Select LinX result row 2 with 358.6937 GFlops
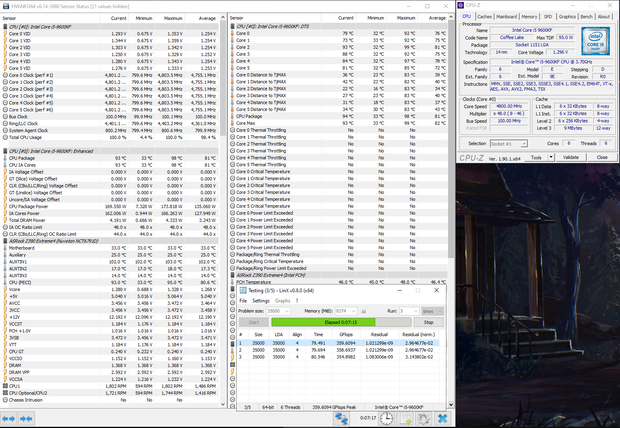 pyautogui.click(x=337, y=350)
